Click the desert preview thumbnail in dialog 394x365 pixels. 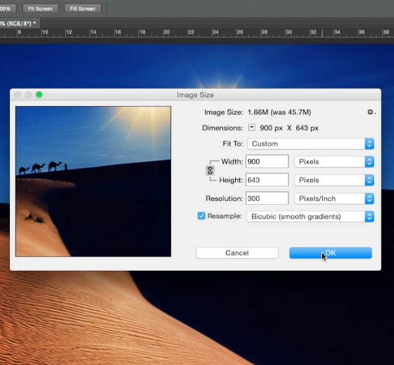93,181
